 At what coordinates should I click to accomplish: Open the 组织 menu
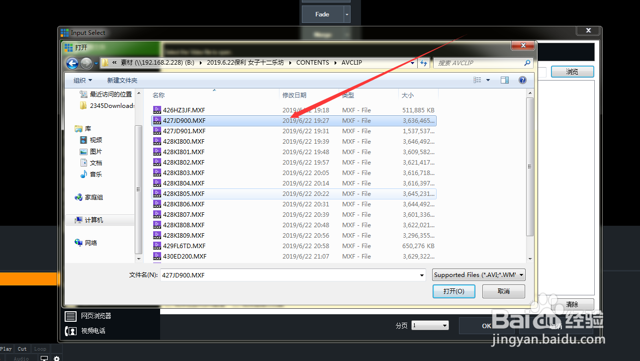coord(83,80)
